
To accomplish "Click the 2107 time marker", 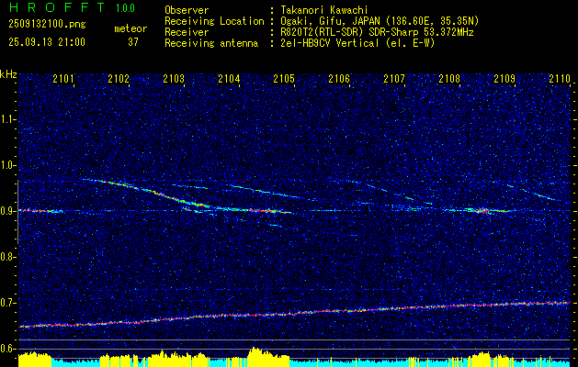I will [394, 78].
